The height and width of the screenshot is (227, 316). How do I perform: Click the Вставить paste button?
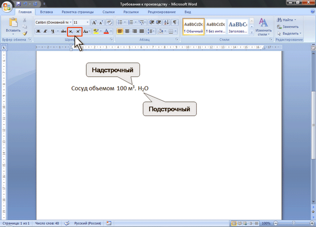[13, 26]
